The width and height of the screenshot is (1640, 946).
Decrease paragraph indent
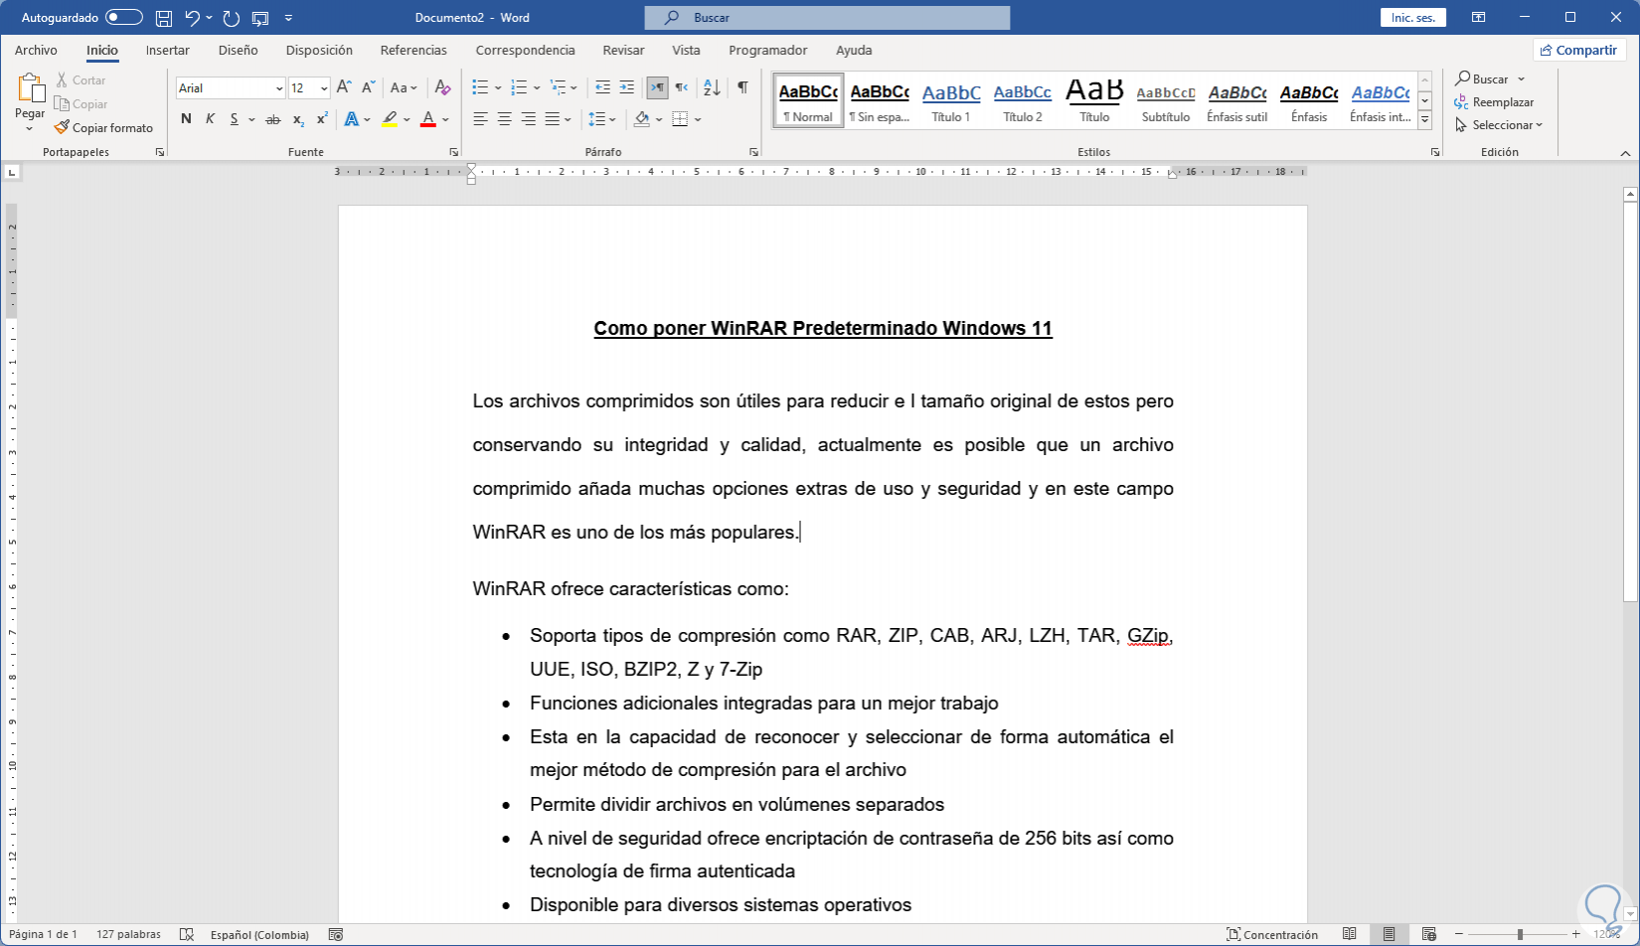tap(602, 87)
